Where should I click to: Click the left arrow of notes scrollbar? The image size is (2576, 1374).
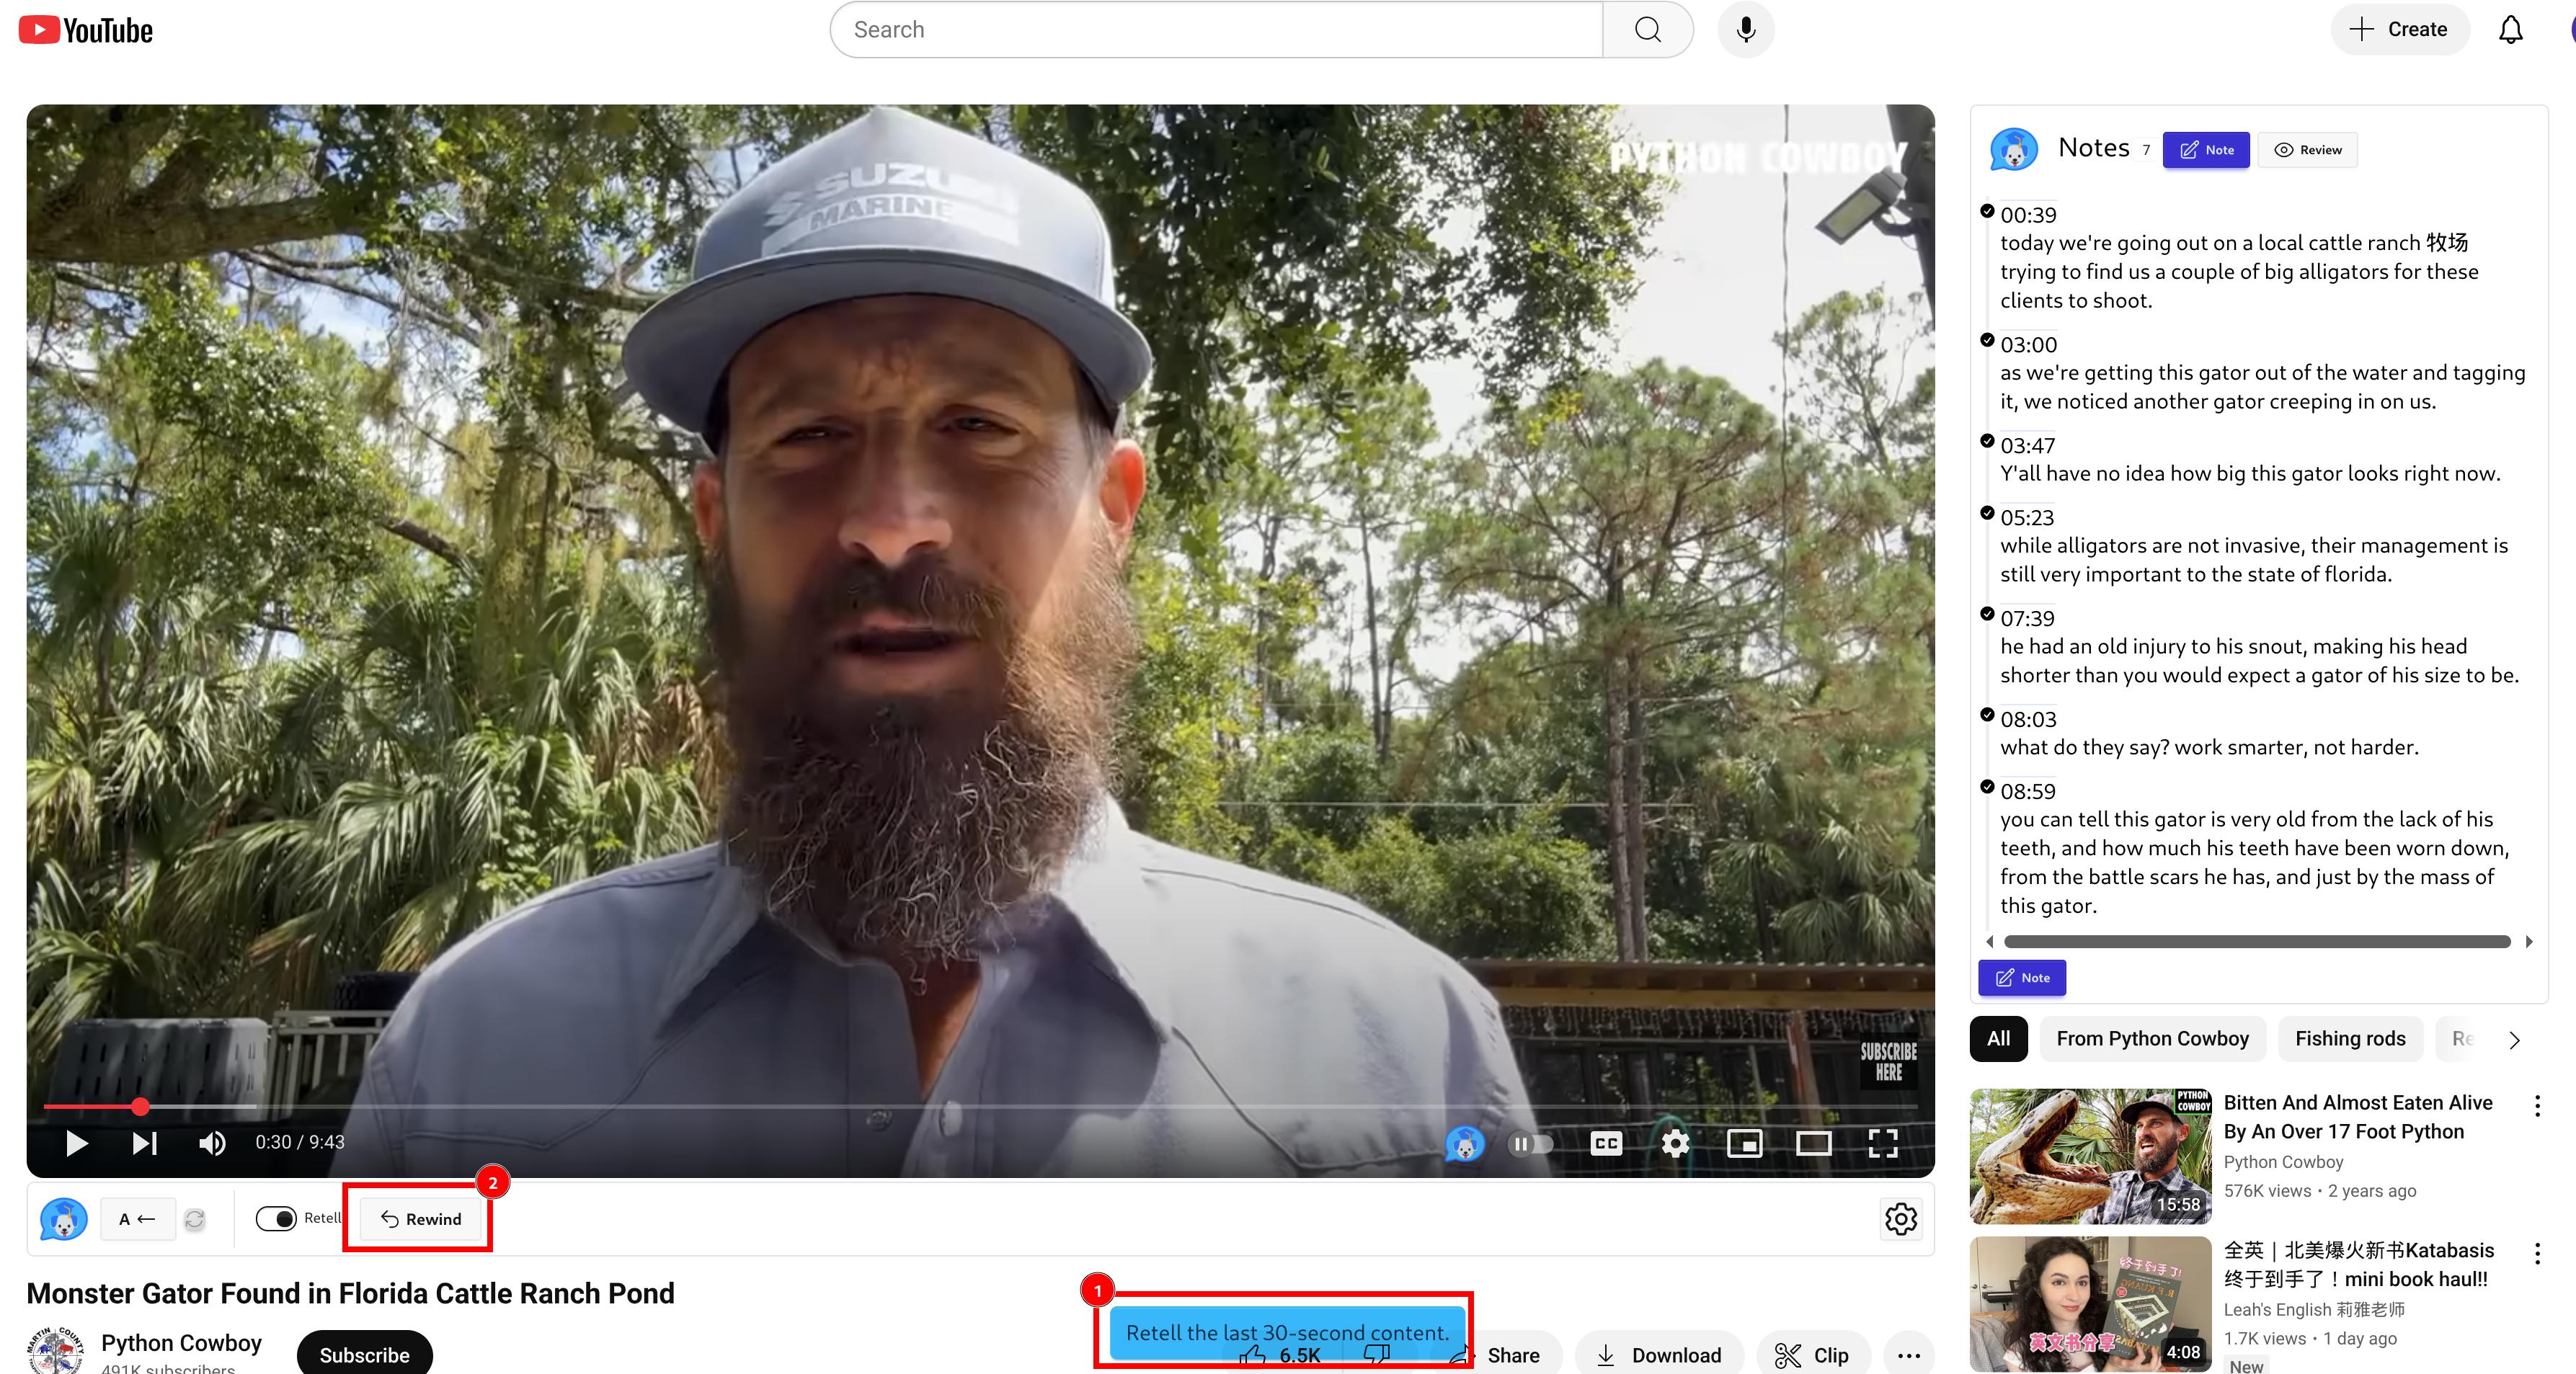click(x=1989, y=942)
